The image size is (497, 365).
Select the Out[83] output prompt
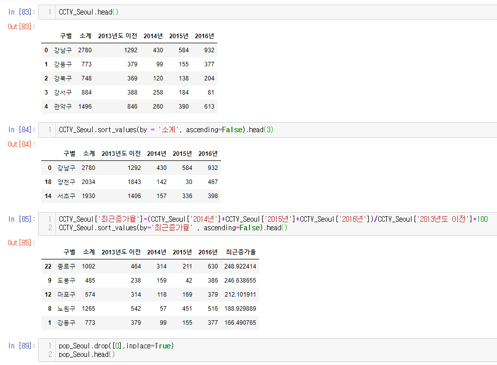[x=21, y=26]
